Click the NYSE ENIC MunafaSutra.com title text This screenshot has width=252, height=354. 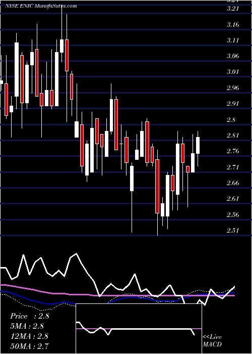tap(41, 6)
